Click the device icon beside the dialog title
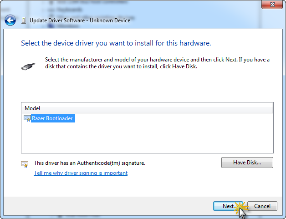The height and width of the screenshot is (219, 286). point(24,20)
